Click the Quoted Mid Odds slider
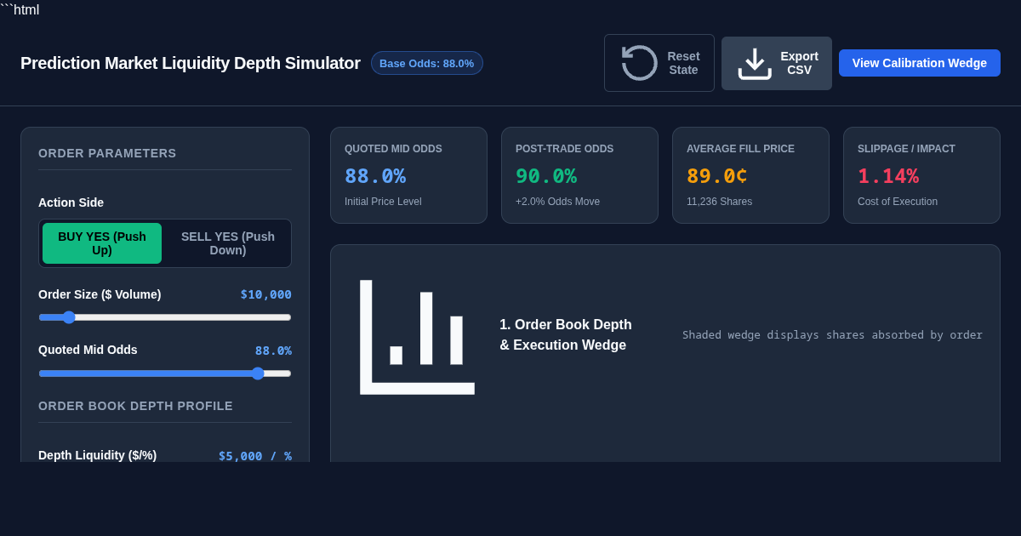Screen dimensions: 1021x536 [x=165, y=373]
